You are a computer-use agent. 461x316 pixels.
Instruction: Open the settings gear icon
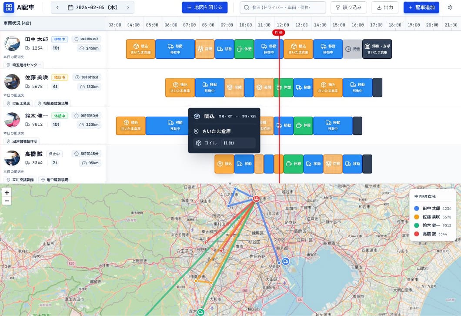click(450, 7)
